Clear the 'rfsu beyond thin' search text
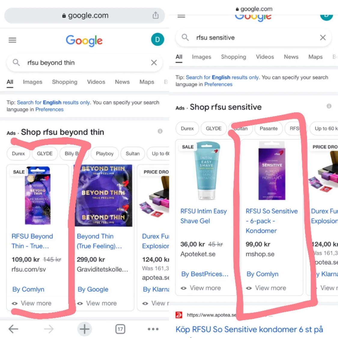338x338 pixels. tap(154, 62)
